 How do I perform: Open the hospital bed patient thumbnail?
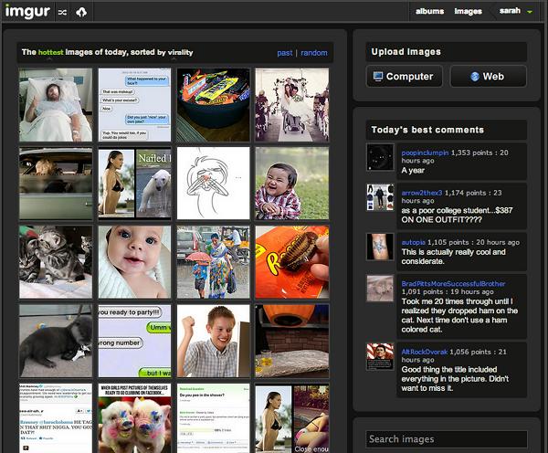[56, 104]
